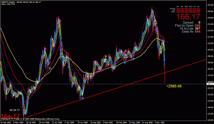
Task: Click the 16 Sep 2001 date label
Action: point(96,122)
